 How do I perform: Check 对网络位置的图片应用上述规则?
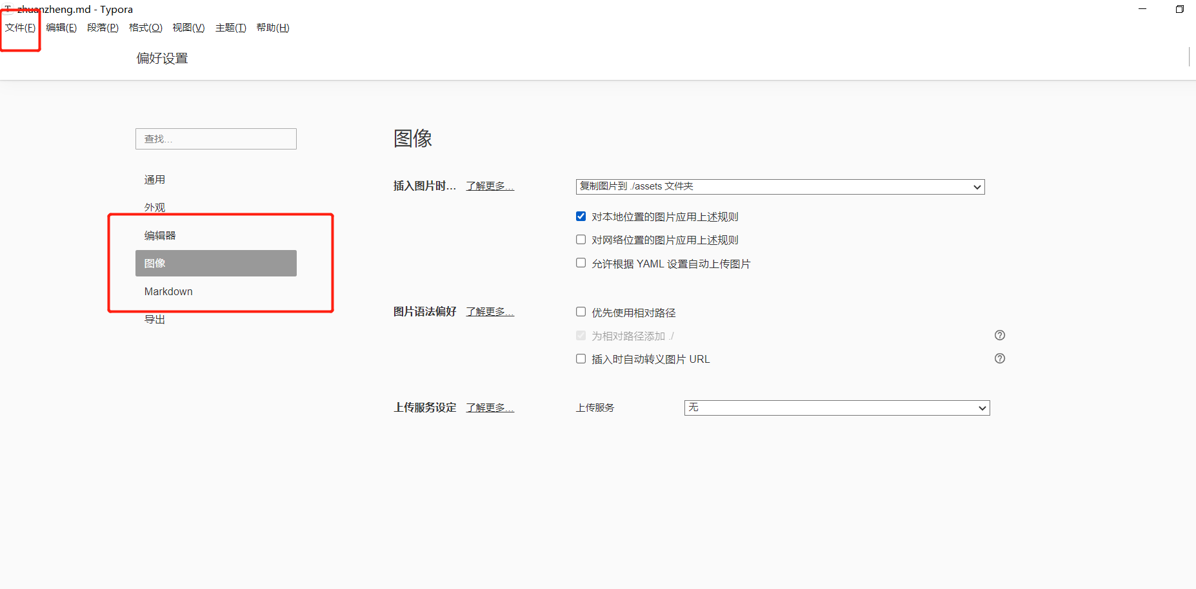tap(581, 240)
